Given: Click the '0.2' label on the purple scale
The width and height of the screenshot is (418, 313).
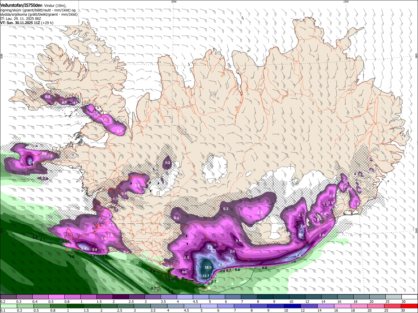Looking at the screenshot, I should (3, 302).
